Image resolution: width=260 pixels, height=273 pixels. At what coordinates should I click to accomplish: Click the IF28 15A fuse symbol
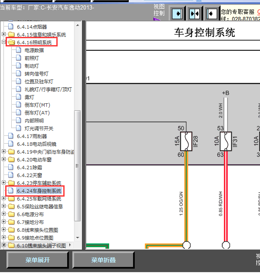point(186,141)
